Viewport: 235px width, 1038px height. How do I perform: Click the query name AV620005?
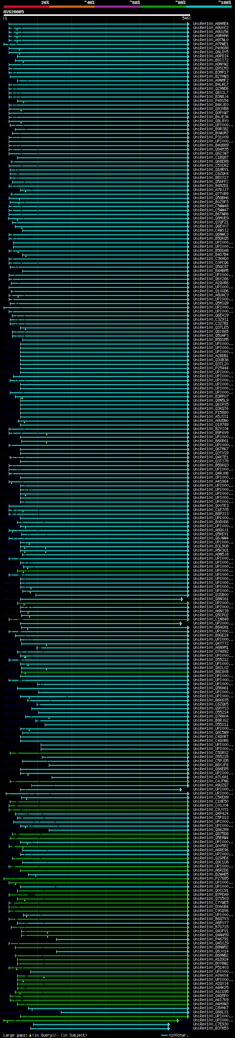click(14, 12)
